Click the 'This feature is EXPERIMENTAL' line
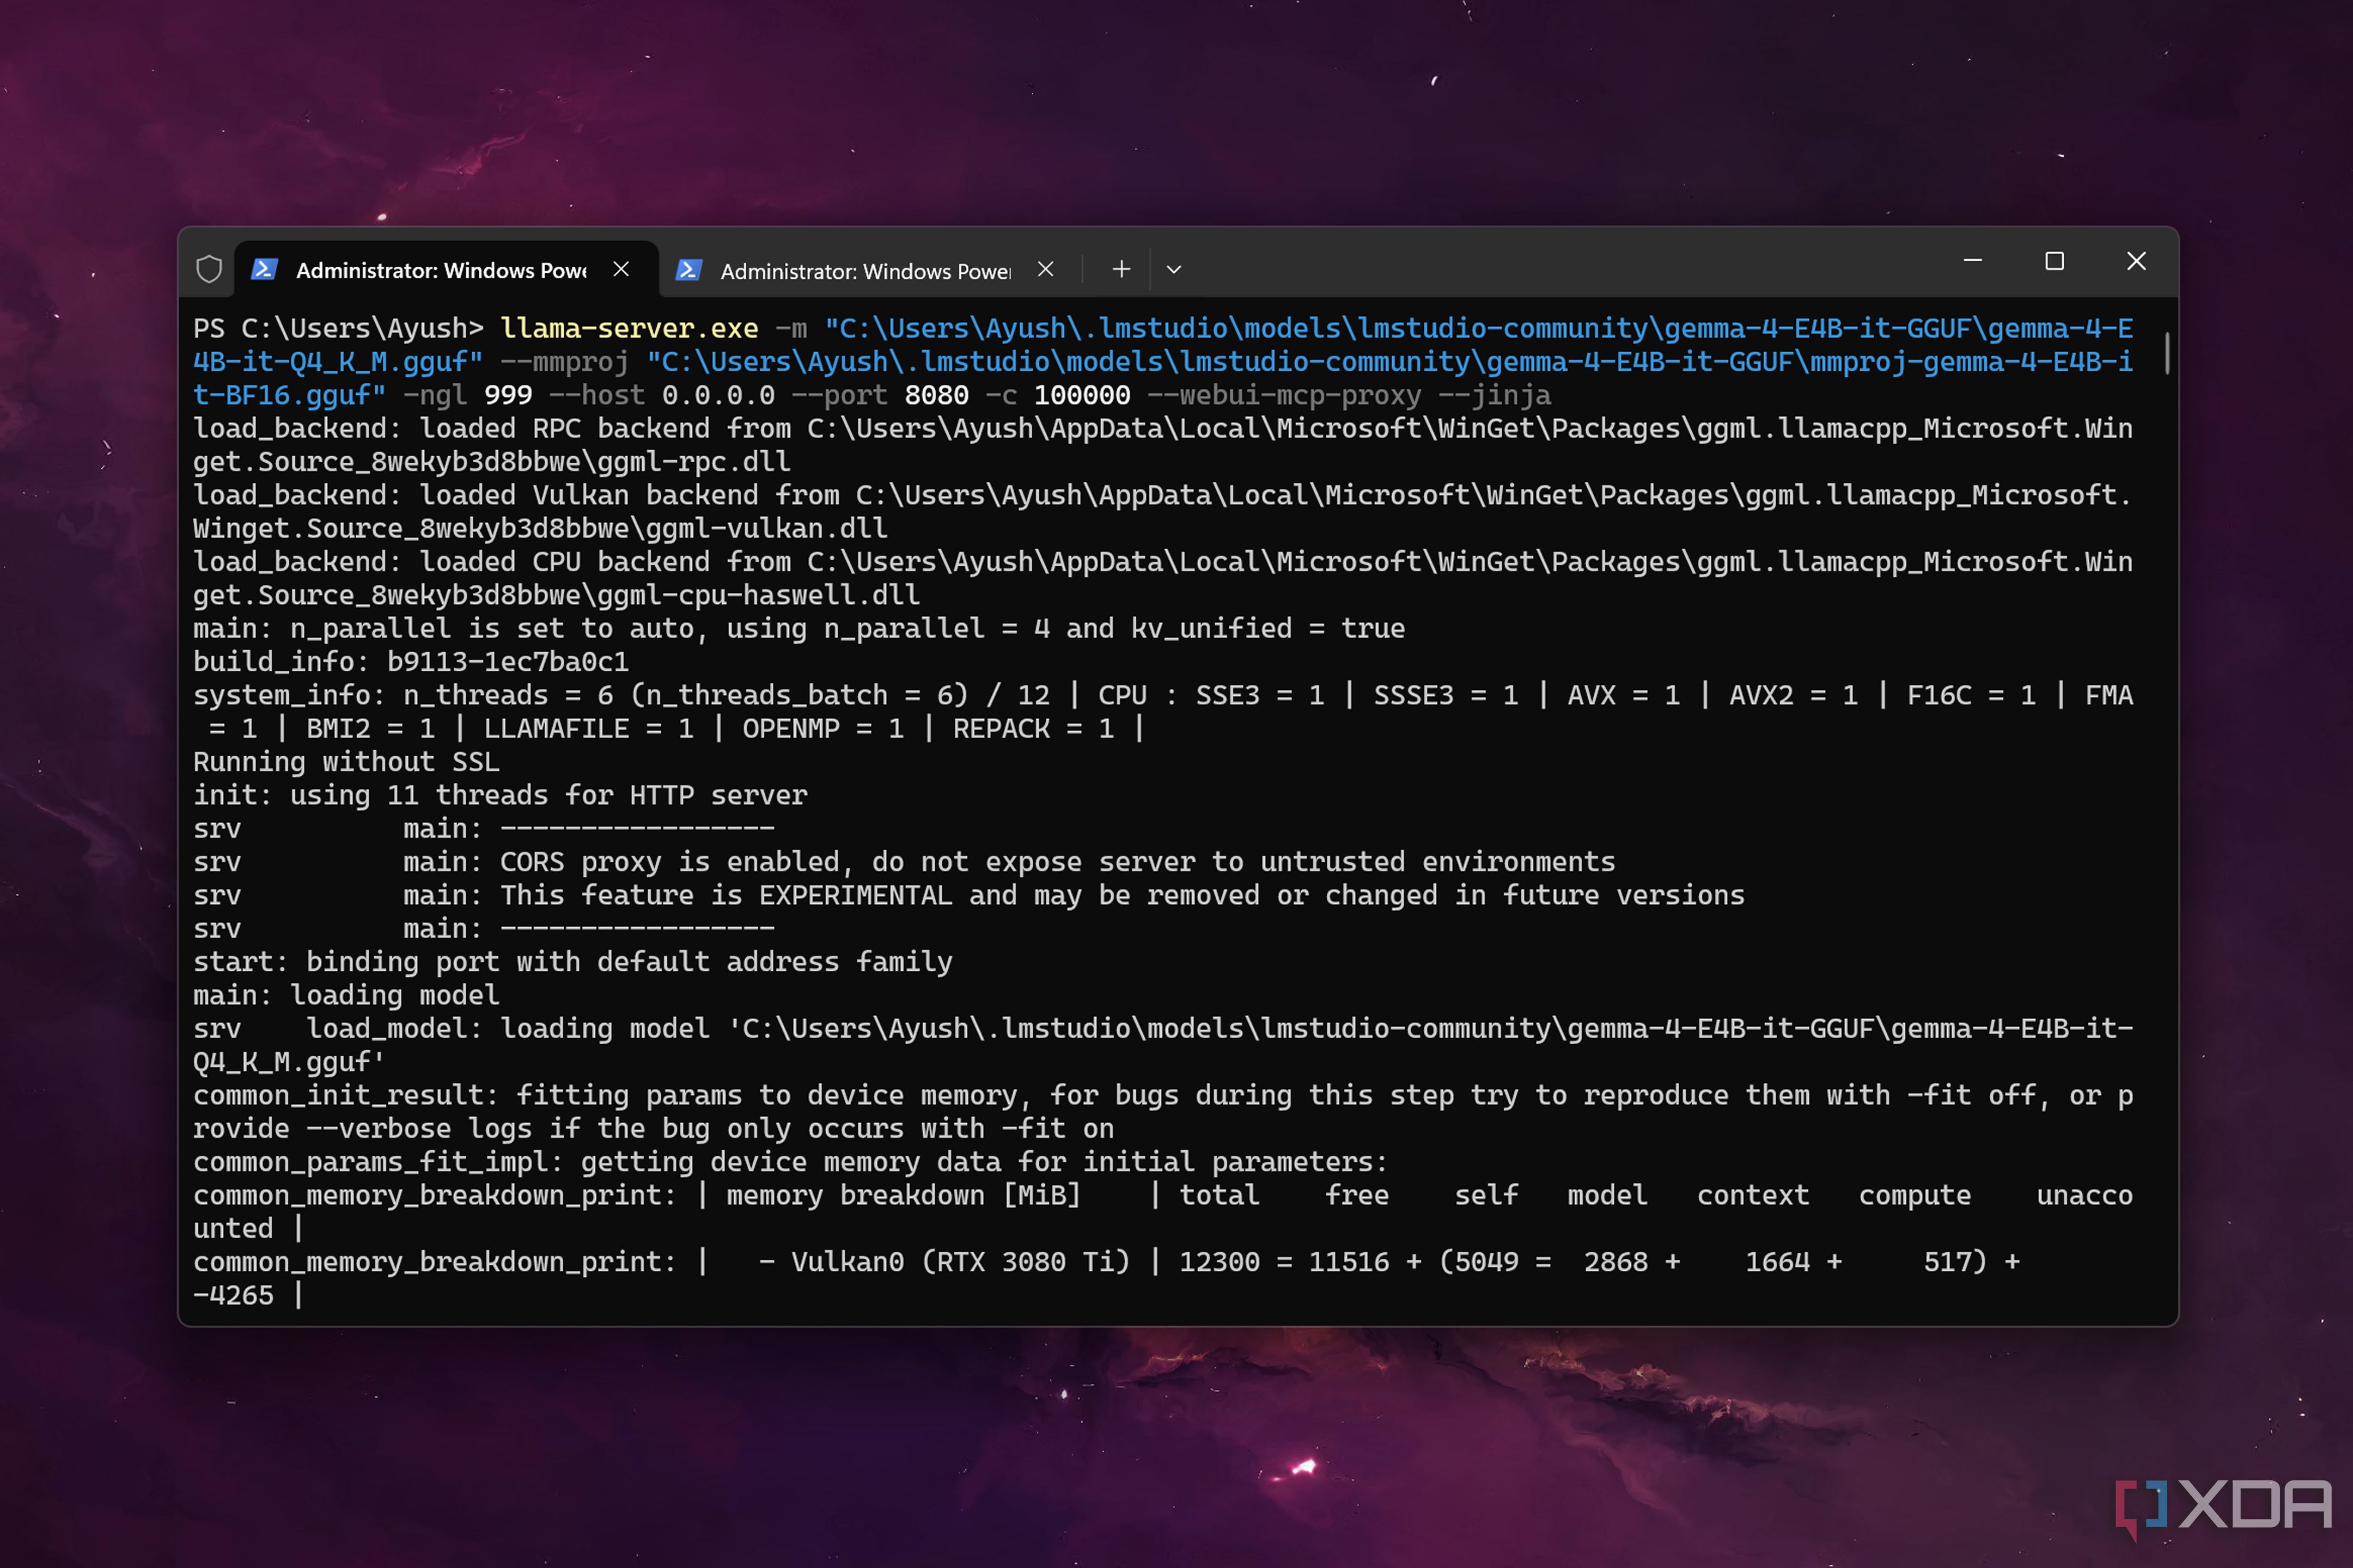The width and height of the screenshot is (2353, 1568). [x=968, y=895]
